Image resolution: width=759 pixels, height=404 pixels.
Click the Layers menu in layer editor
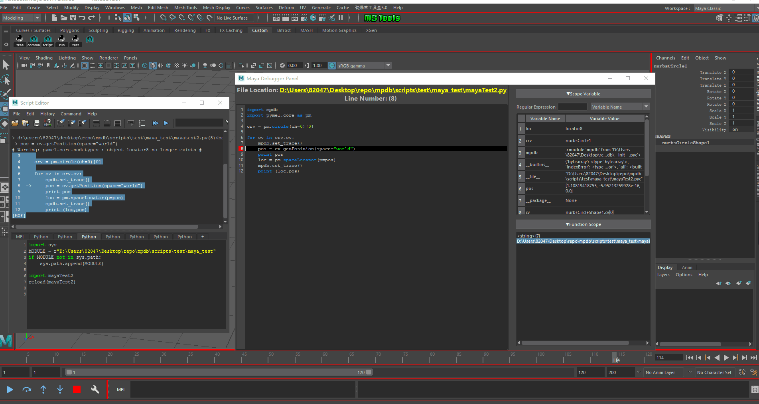[663, 275]
